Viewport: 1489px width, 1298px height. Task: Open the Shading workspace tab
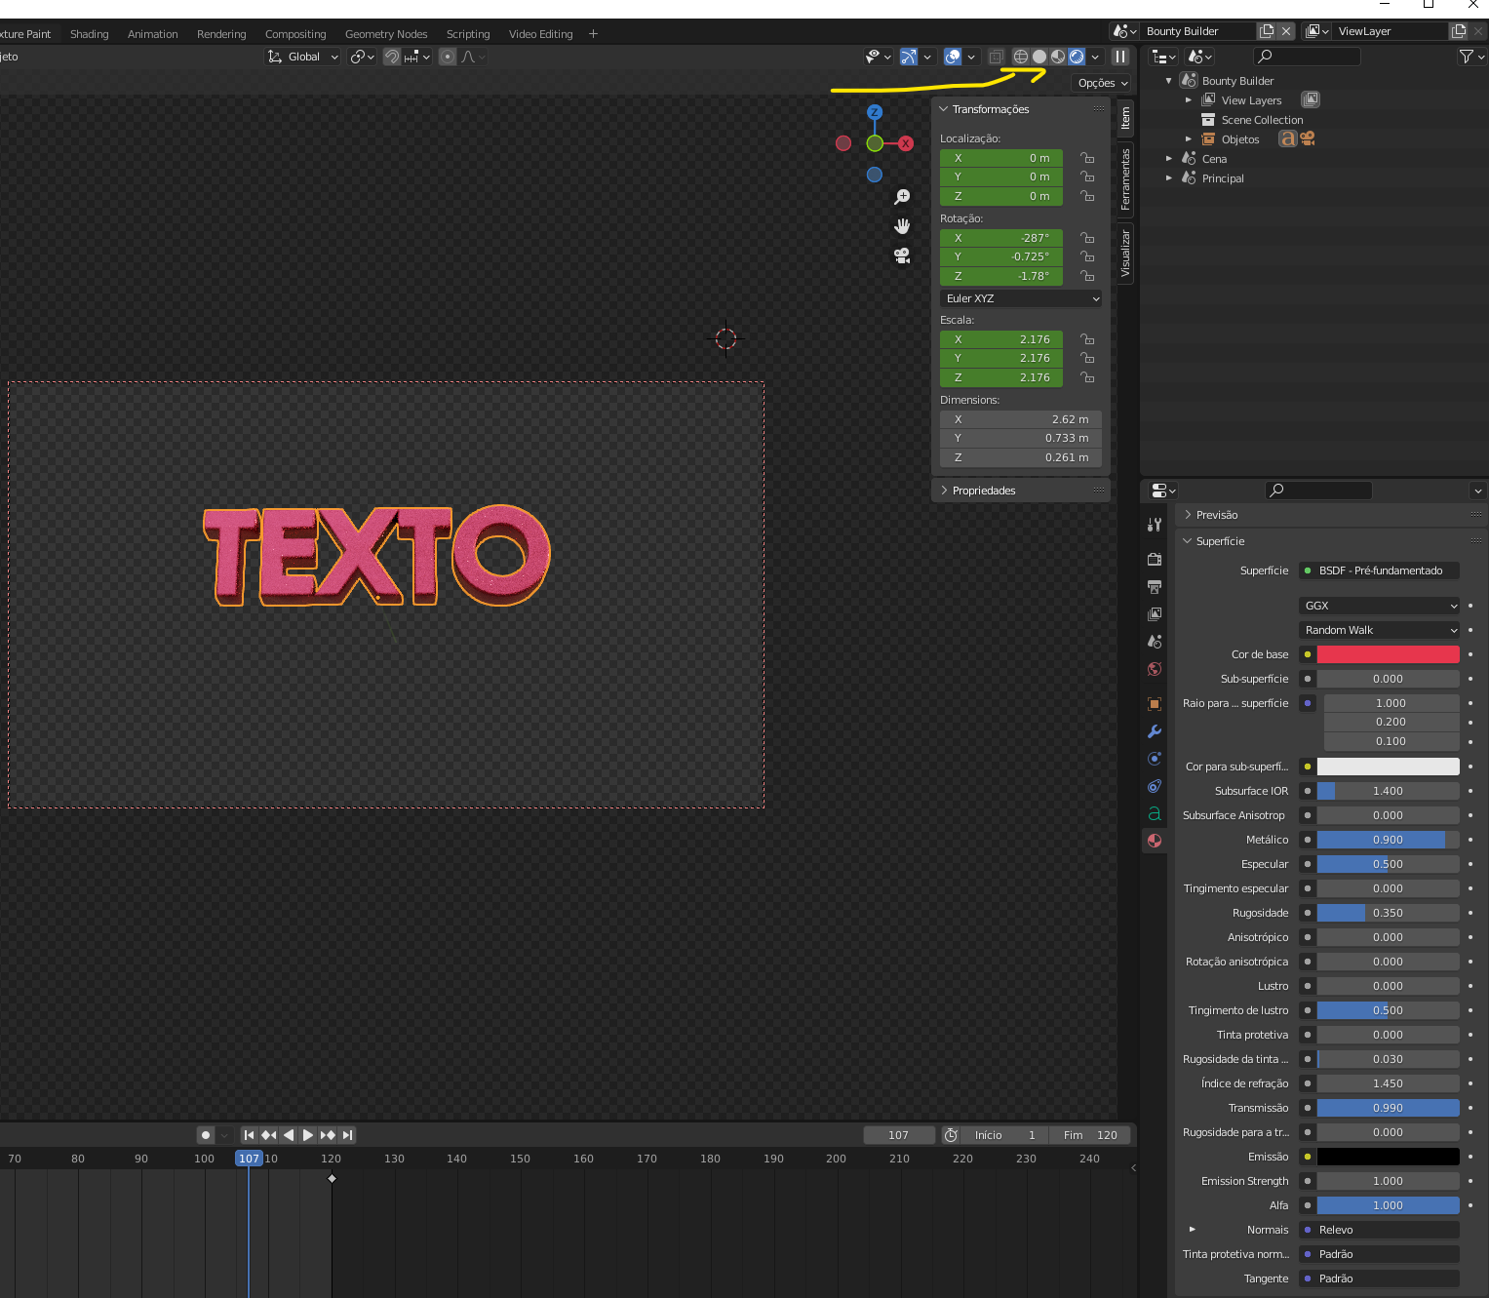click(90, 34)
